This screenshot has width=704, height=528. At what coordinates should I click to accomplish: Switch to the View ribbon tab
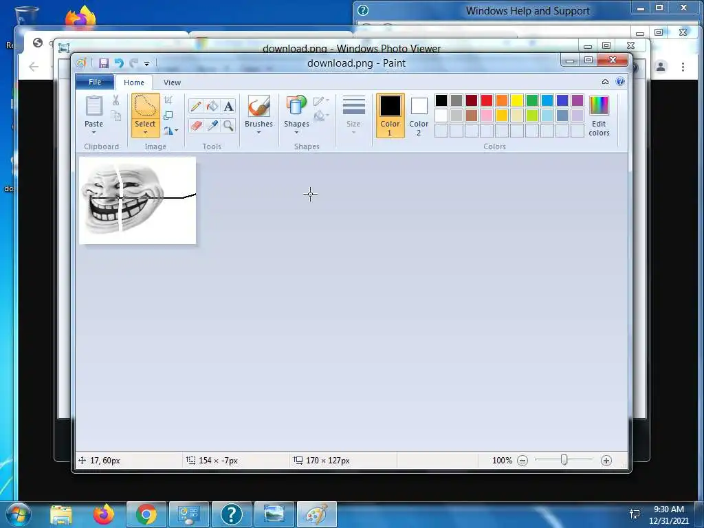(x=172, y=82)
